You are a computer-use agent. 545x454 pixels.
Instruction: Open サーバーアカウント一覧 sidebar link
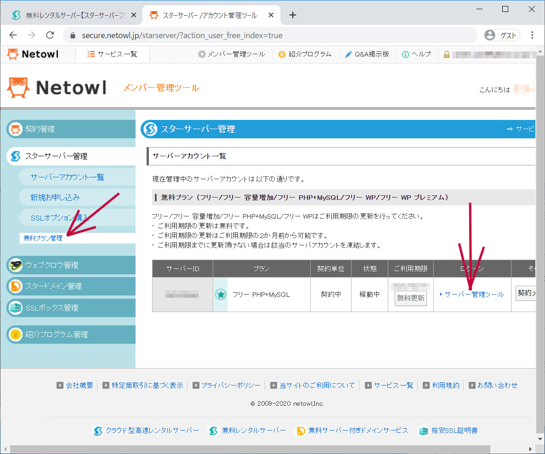(x=67, y=177)
